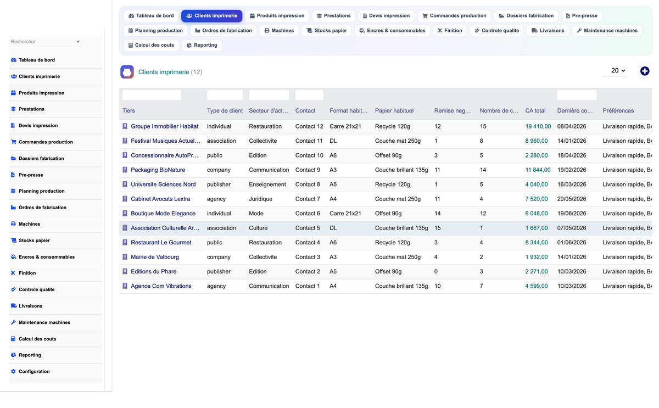The width and height of the screenshot is (659, 408).
Task: Open the Ordres de fabrication top tab
Action: pos(224,31)
